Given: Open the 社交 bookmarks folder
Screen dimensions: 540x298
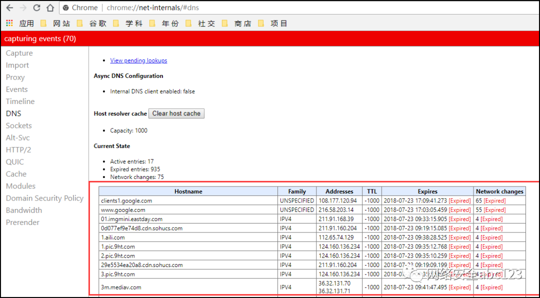Looking at the screenshot, I should [x=200, y=23].
